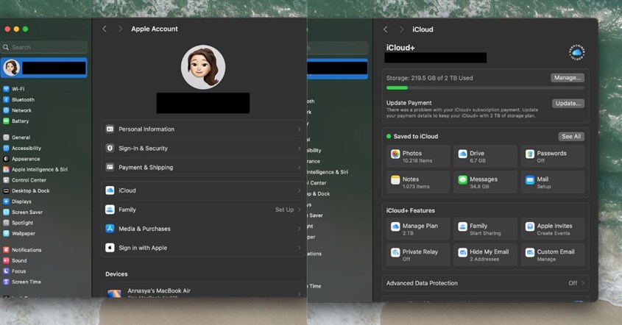
Task: Select Sound in sidebar
Action: click(x=15, y=260)
